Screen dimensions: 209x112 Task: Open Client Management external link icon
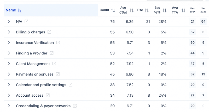[x=54, y=64]
